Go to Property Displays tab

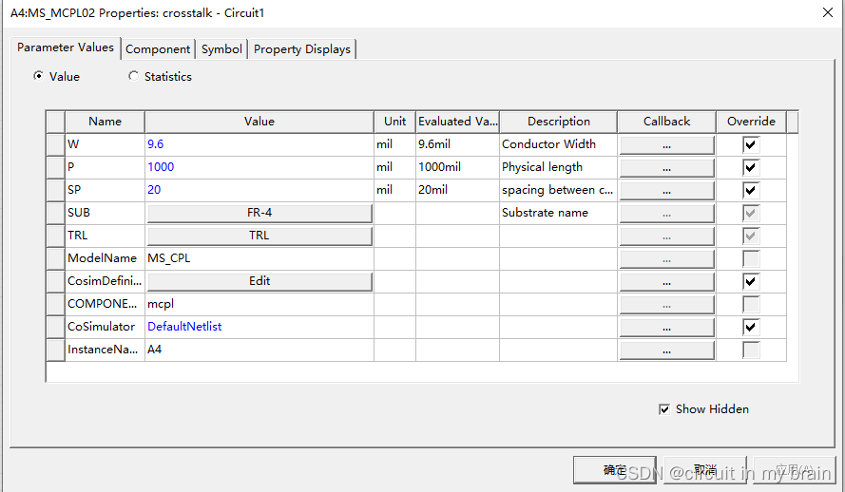coord(301,49)
